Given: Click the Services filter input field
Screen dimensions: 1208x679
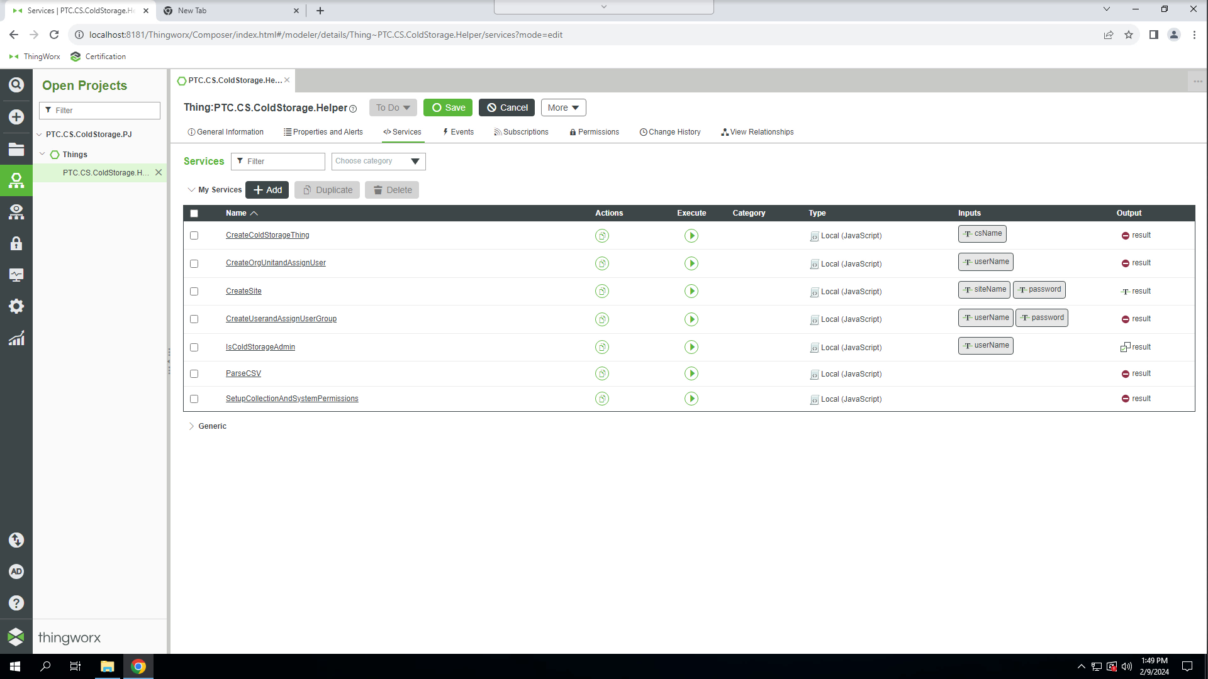Looking at the screenshot, I should point(278,162).
